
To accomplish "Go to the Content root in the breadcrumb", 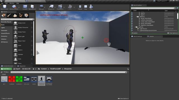I will [x=44, y=69].
